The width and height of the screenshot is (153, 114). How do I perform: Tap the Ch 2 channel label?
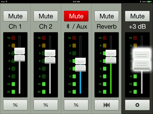point(46,26)
